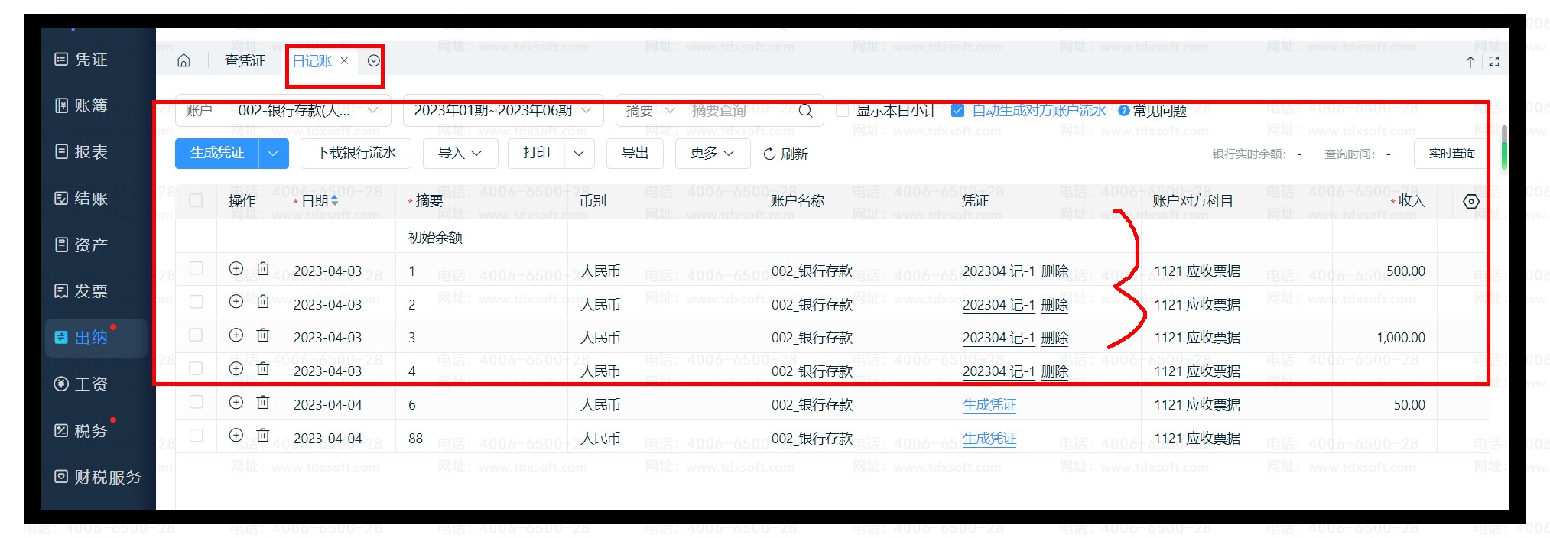Image resolution: width=1550 pixels, height=538 pixels.
Task: Open column settings gear icon
Action: click(x=1470, y=202)
